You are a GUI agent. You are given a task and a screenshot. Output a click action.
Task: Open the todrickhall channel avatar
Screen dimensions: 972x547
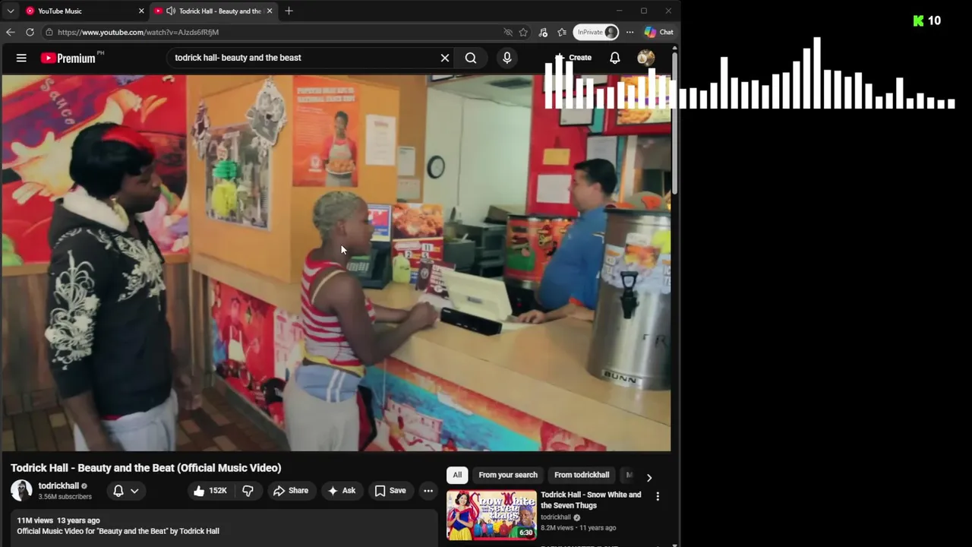tap(21, 491)
